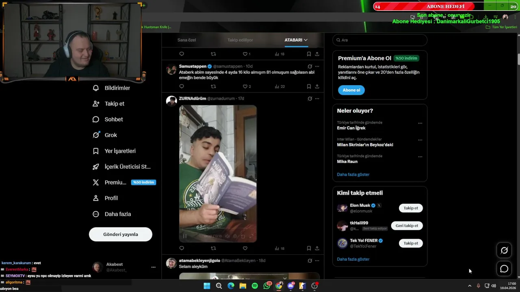Open more options on Samustappen post
The height and width of the screenshot is (292, 520).
(x=317, y=66)
